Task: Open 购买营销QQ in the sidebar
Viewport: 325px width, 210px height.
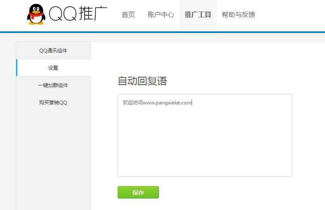Action: tap(53, 103)
